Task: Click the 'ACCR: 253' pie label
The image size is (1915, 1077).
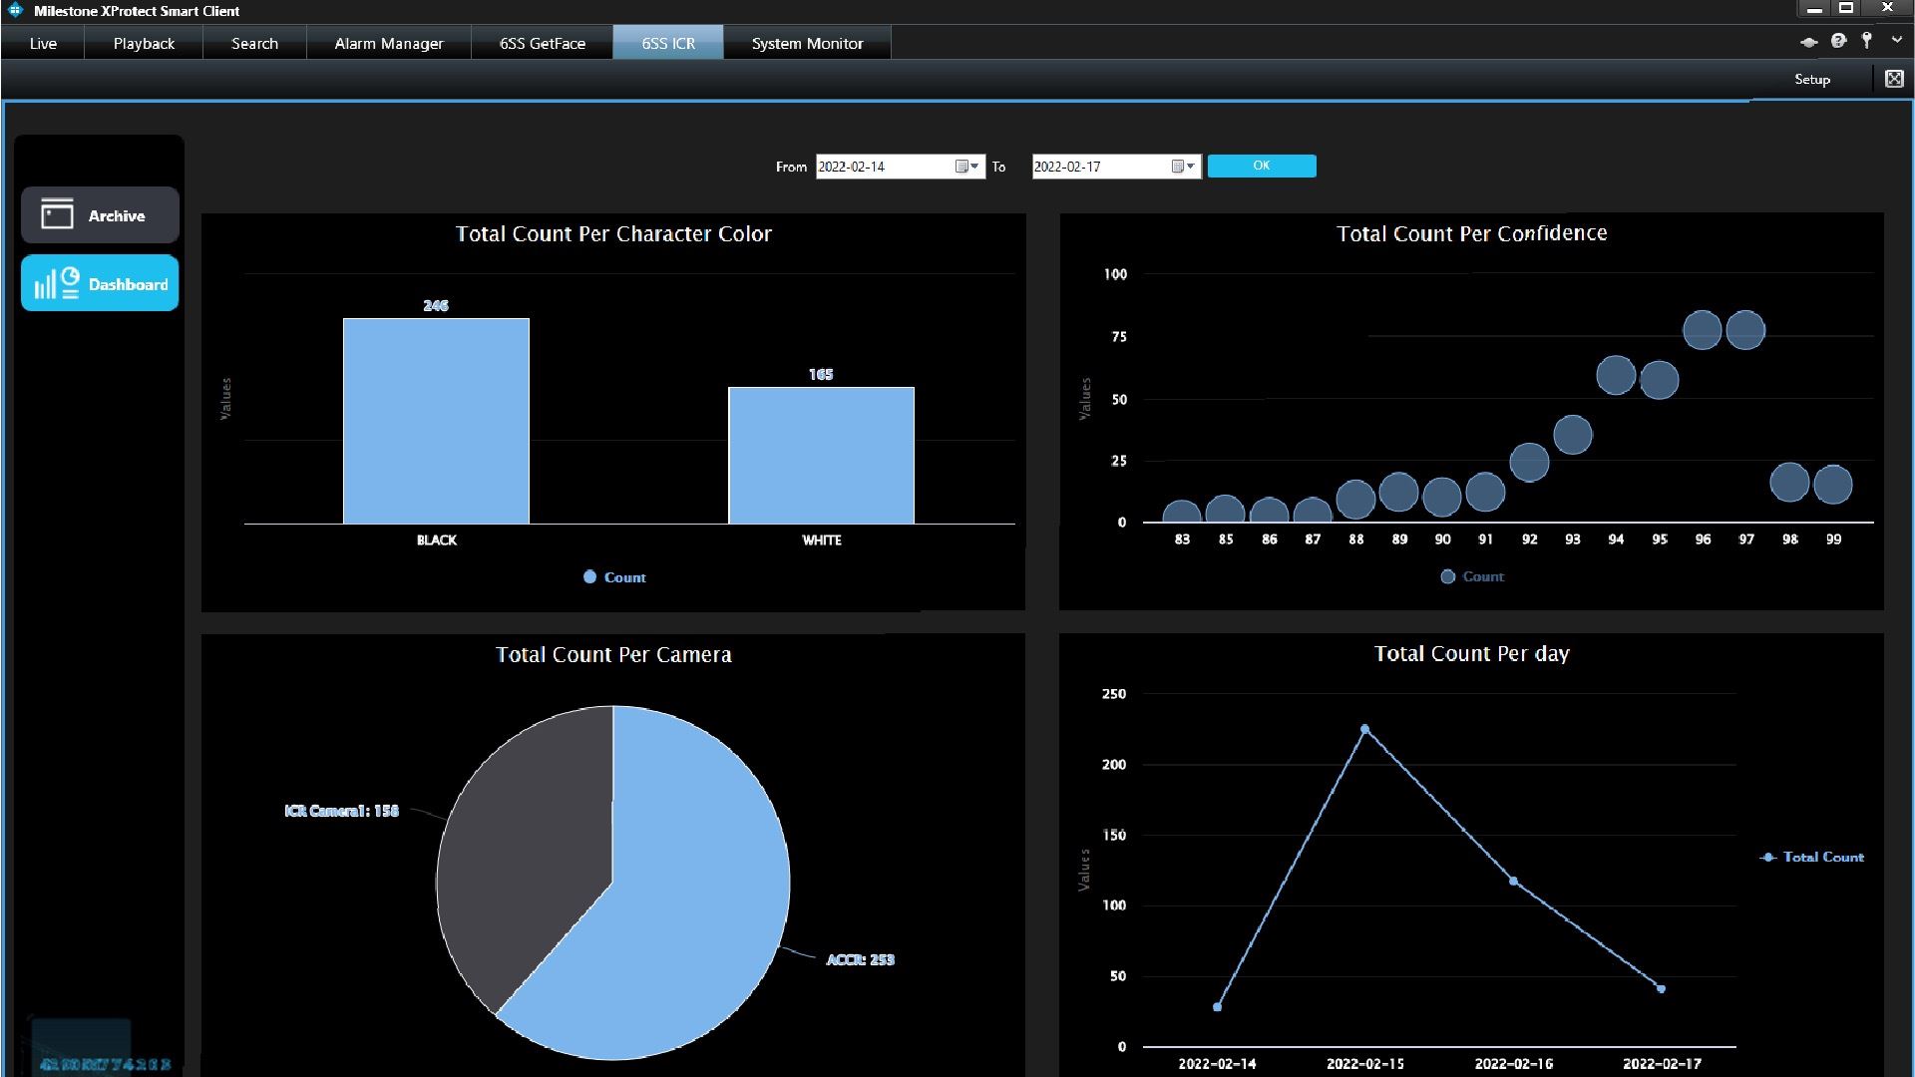Action: (861, 959)
